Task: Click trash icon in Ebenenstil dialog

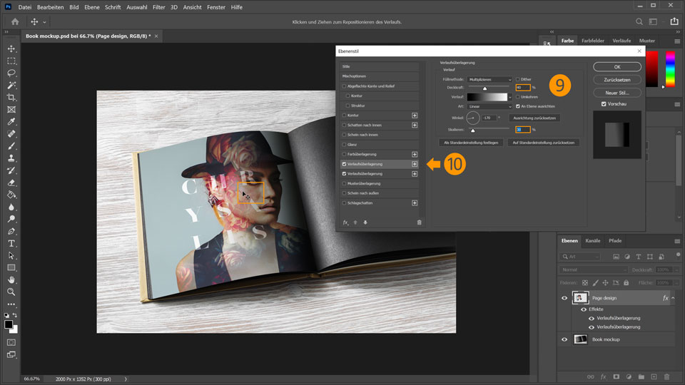Action: [419, 222]
